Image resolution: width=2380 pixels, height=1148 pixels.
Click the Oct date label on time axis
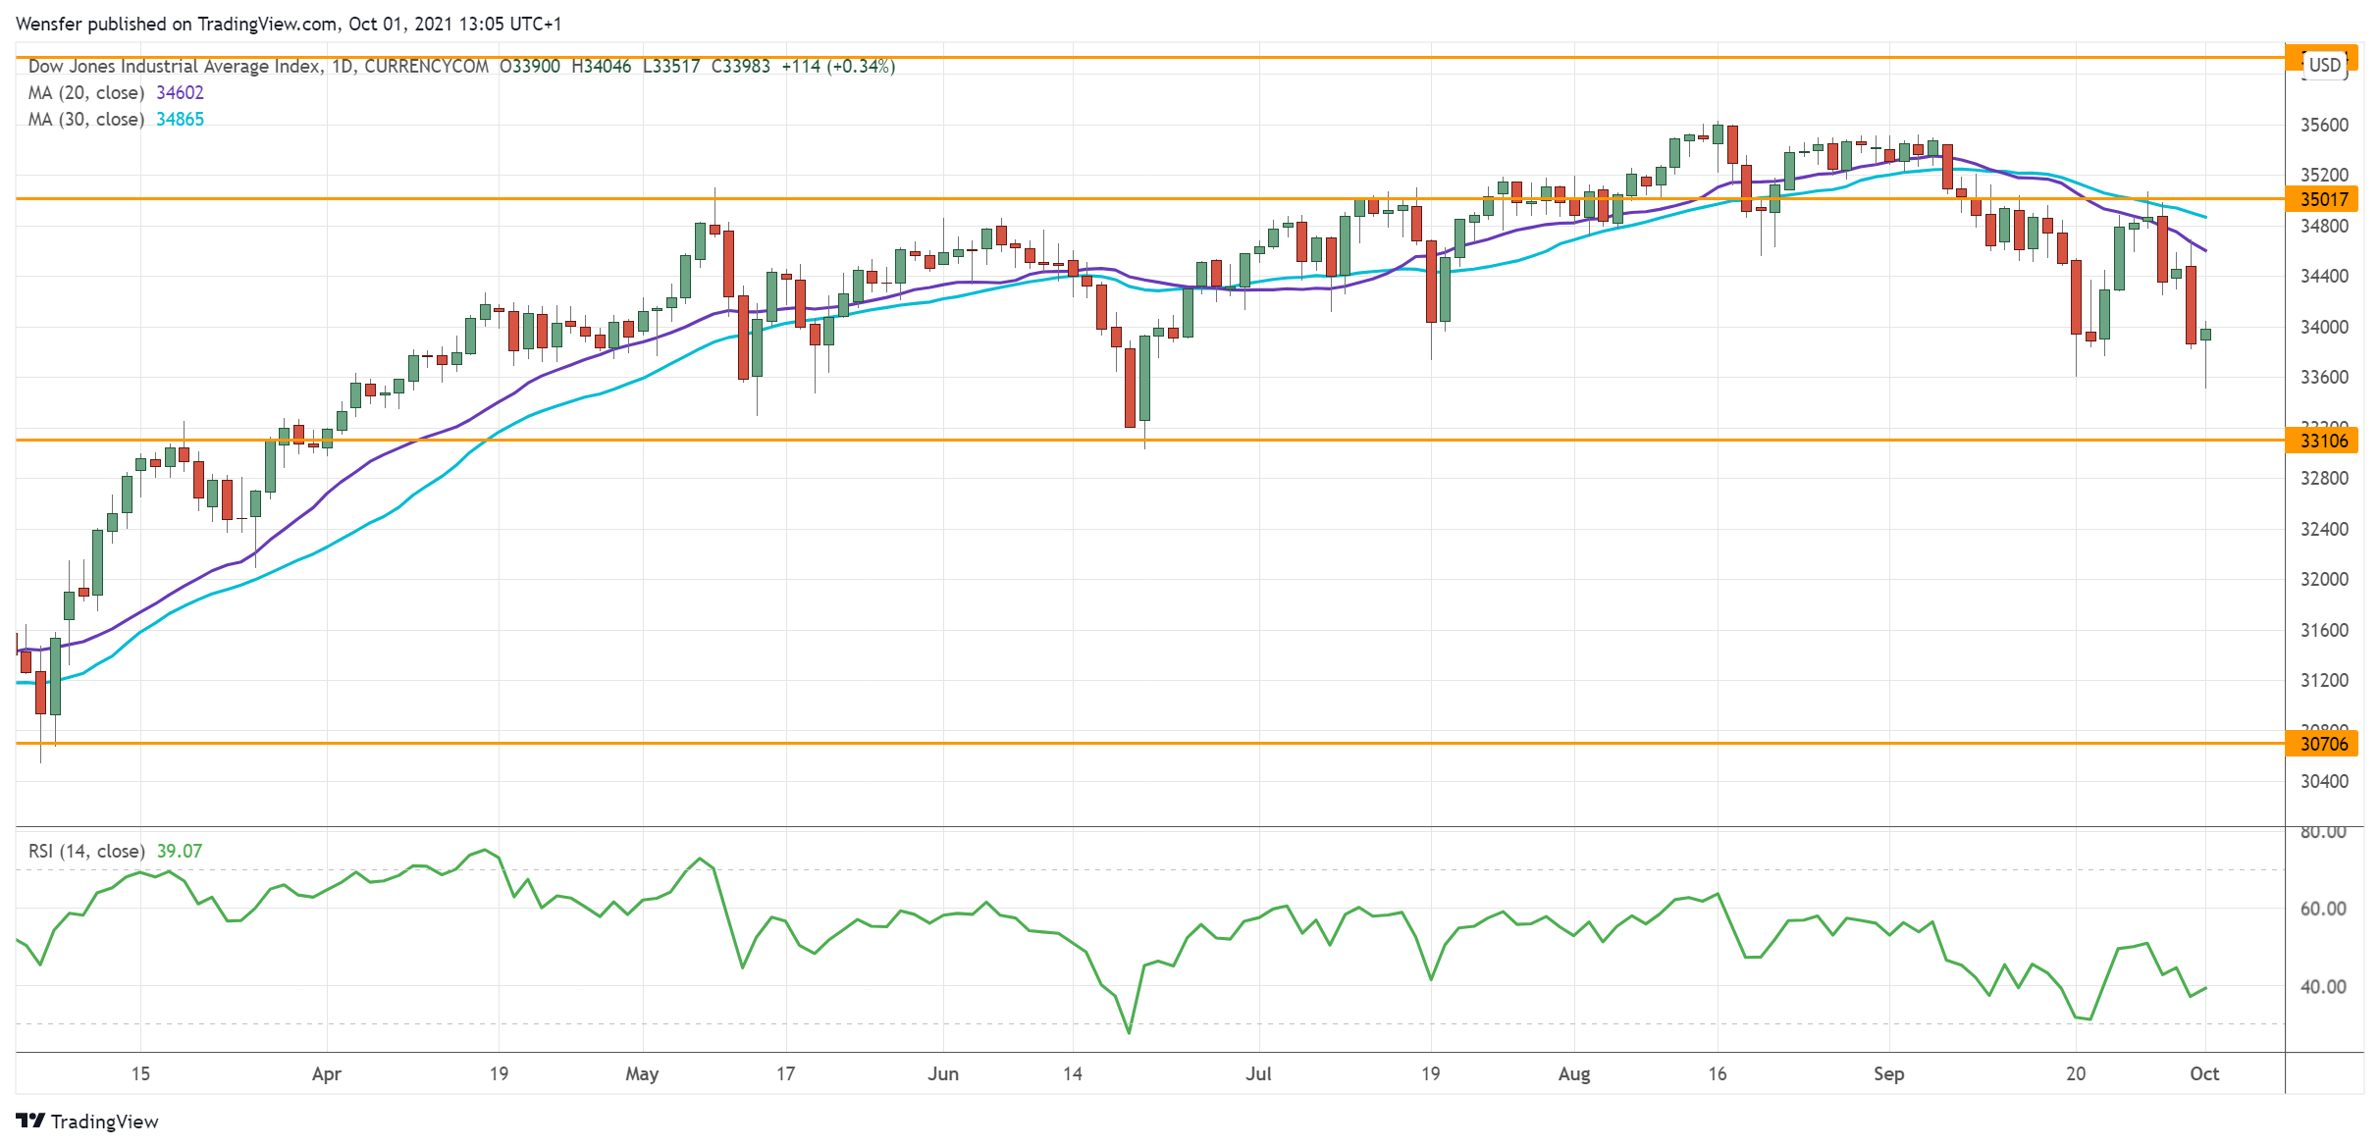(2204, 1073)
